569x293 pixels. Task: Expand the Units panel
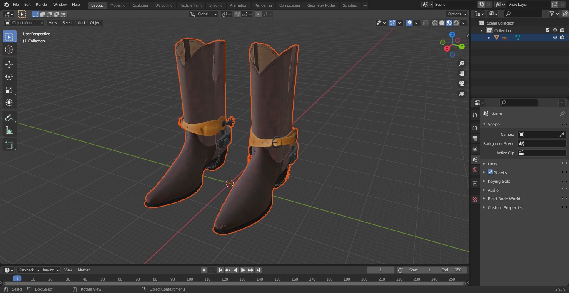point(492,164)
